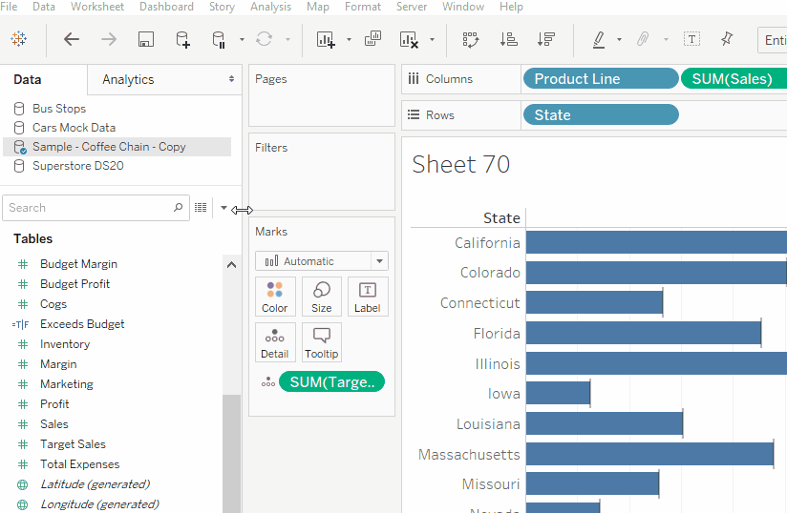Open the Analysis menu
This screenshot has height=513, width=787.
pyautogui.click(x=270, y=7)
